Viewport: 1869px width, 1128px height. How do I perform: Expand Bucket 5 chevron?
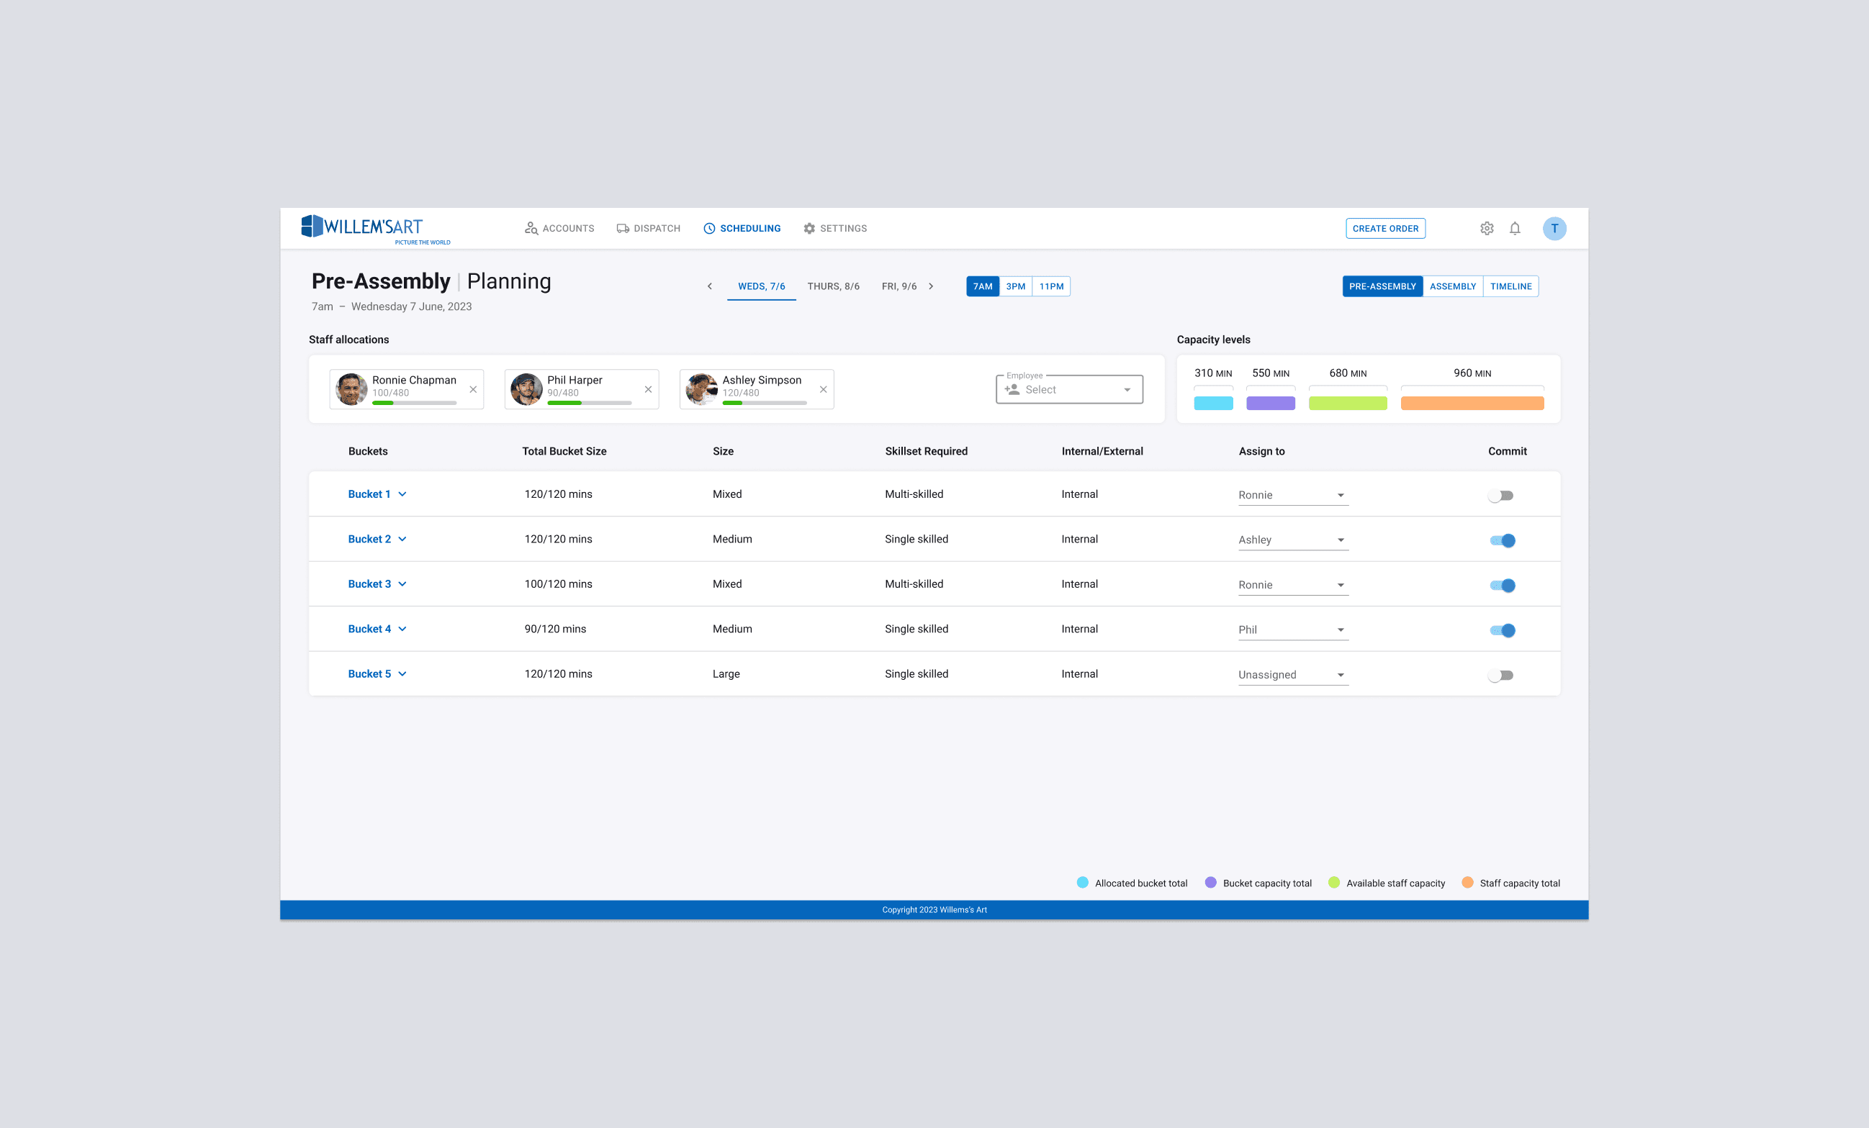402,674
